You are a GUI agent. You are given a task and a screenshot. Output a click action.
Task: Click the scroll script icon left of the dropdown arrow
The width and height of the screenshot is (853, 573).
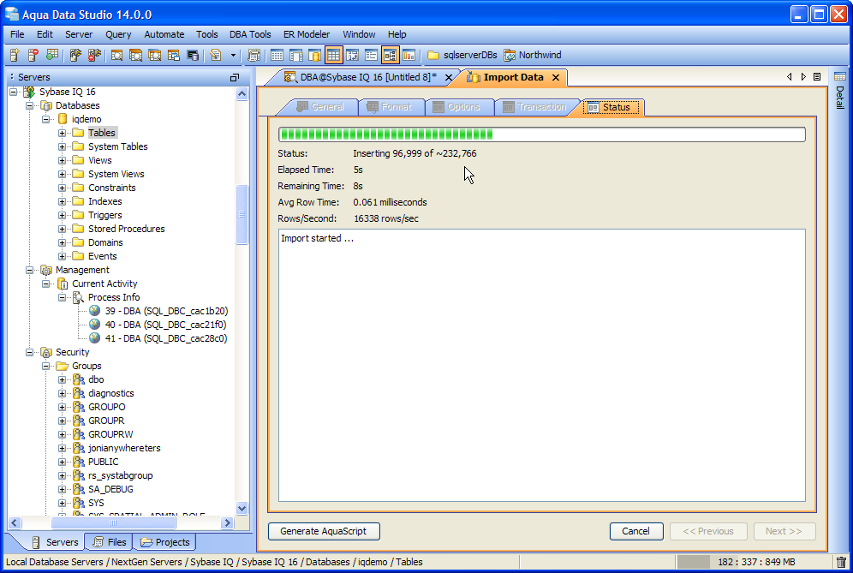click(x=216, y=55)
